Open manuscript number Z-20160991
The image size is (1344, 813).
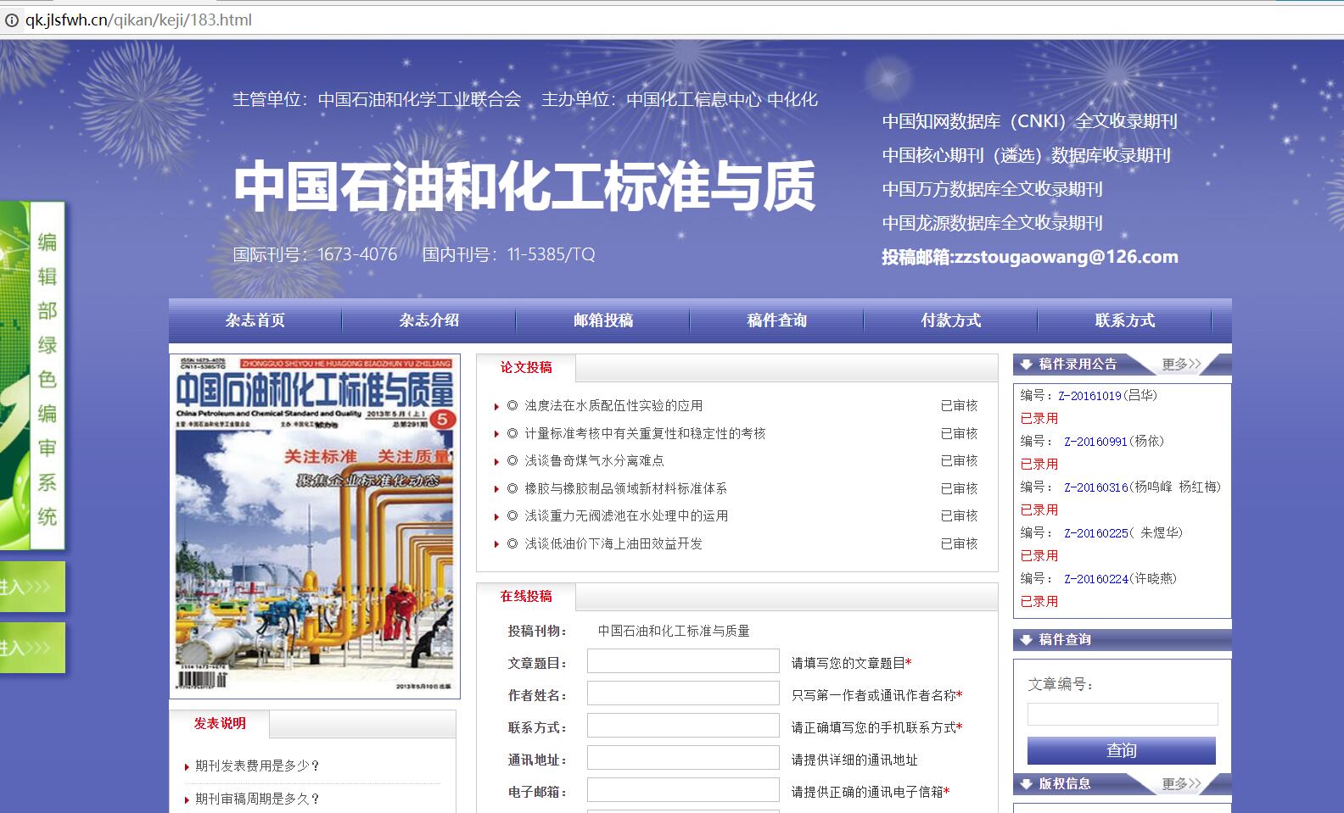(1096, 442)
